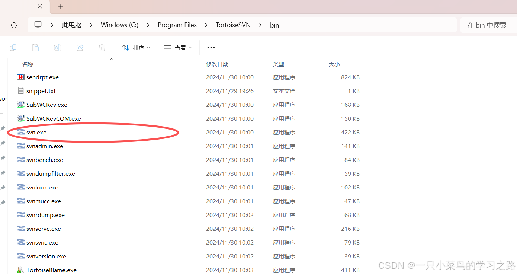Click the svnlook.exe file icon

pos(21,187)
